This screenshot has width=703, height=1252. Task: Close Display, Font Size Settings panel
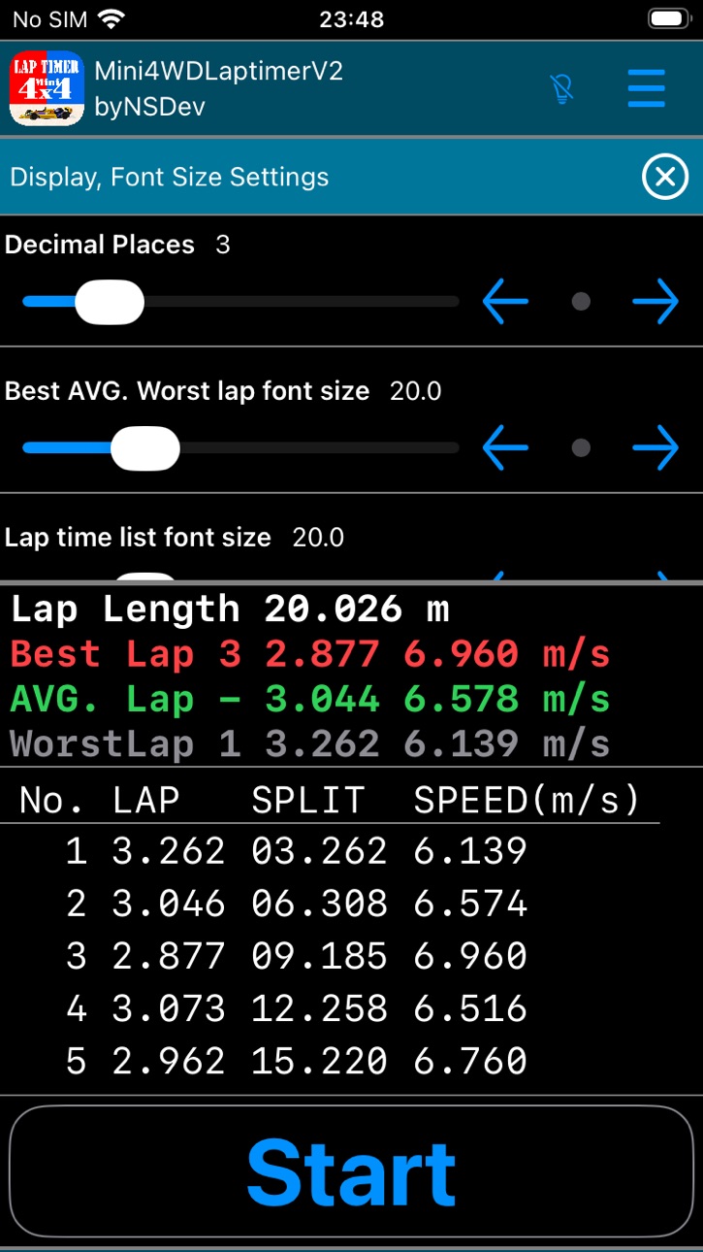(665, 177)
